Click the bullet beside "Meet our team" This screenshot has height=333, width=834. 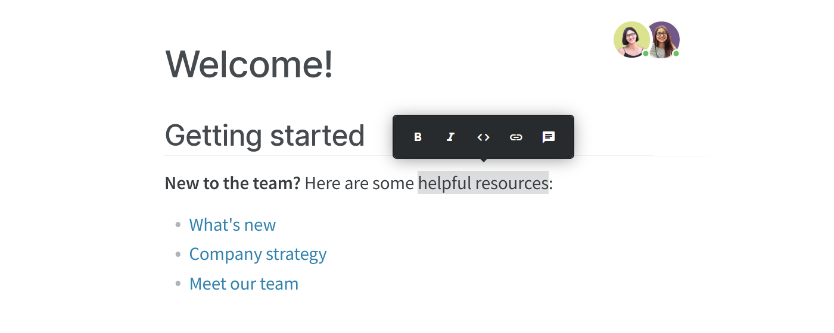[x=178, y=284]
